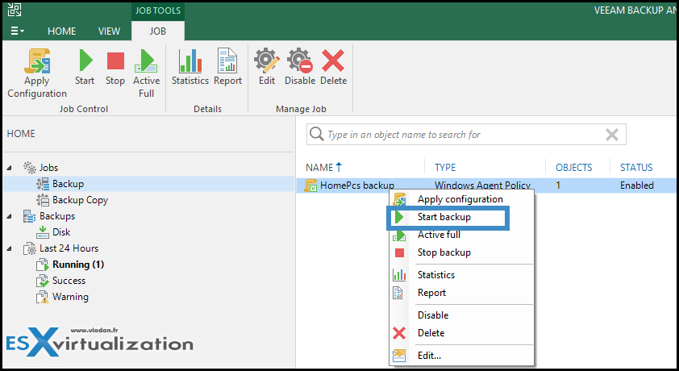Open the main hamburger menu

[x=17, y=31]
